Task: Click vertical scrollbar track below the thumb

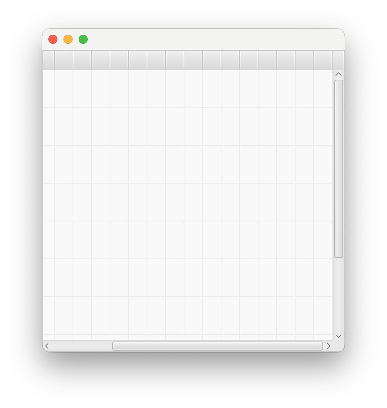Action: pos(338,295)
